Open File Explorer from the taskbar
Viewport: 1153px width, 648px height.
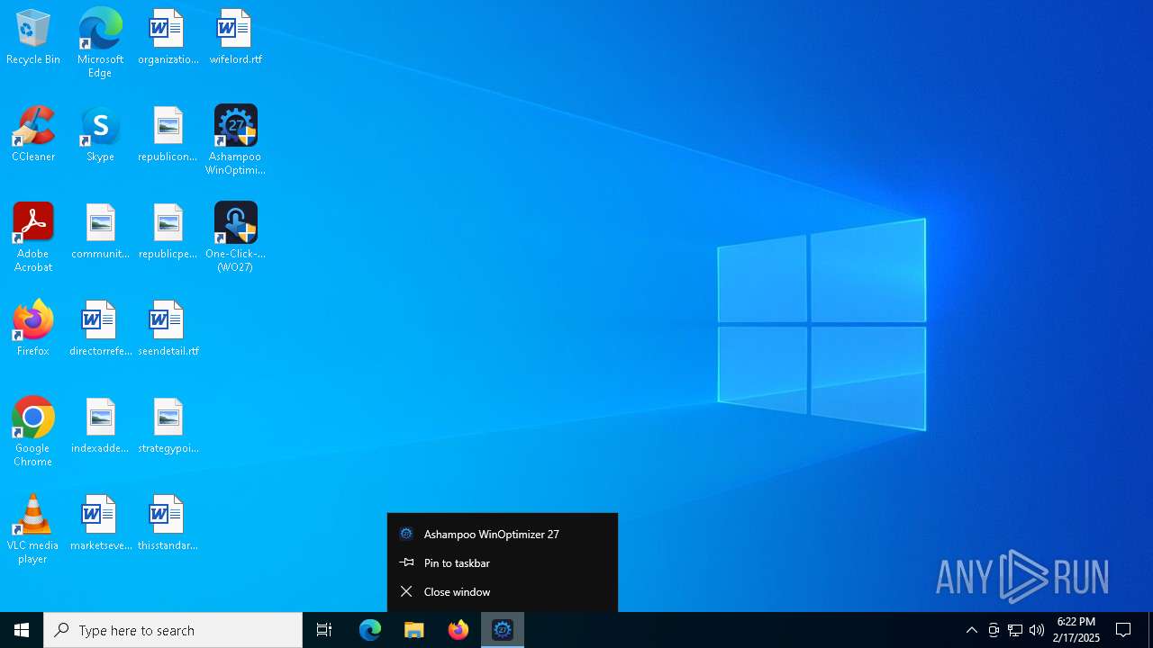414,630
